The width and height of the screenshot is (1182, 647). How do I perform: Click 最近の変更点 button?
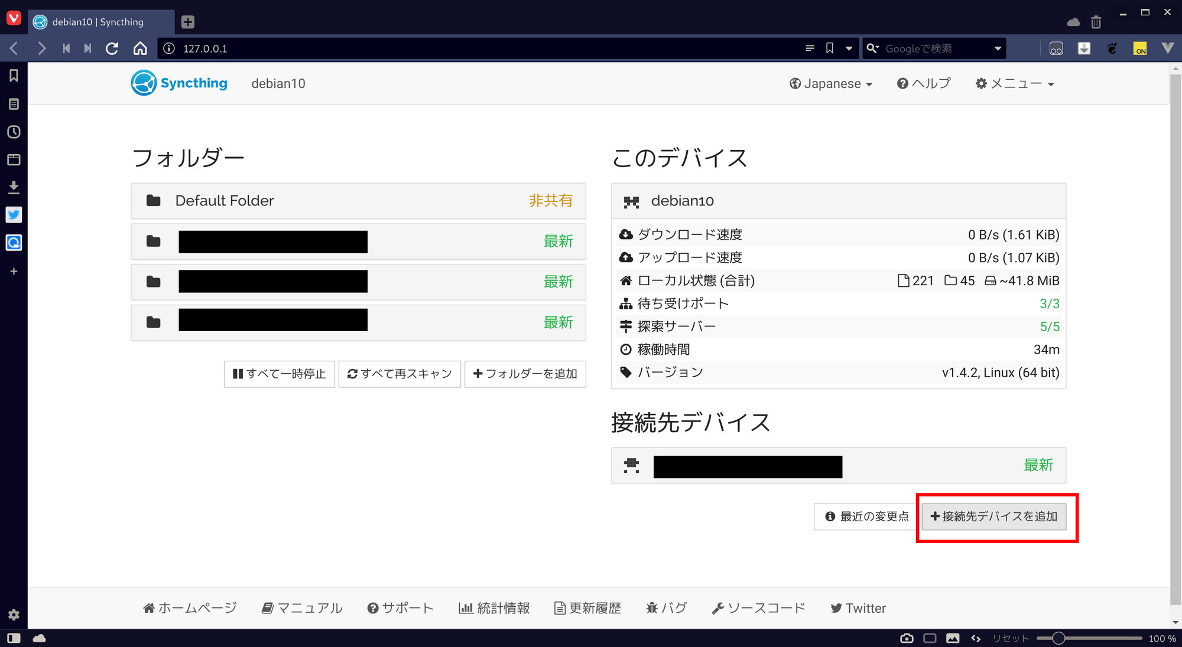tap(867, 517)
